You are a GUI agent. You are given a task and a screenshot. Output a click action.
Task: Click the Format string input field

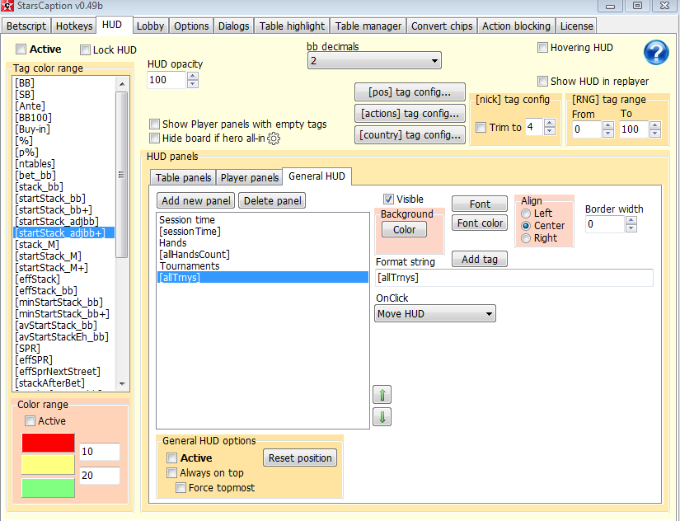pos(514,279)
